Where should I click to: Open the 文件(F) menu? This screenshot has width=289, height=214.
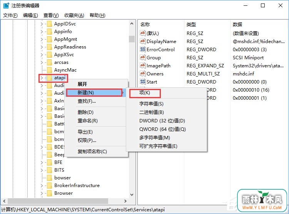[10, 15]
